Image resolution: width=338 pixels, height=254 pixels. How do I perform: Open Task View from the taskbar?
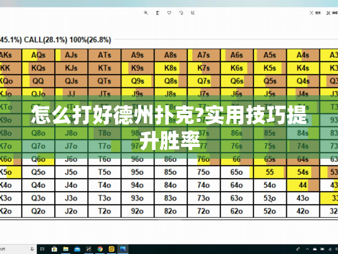[x=42, y=249]
